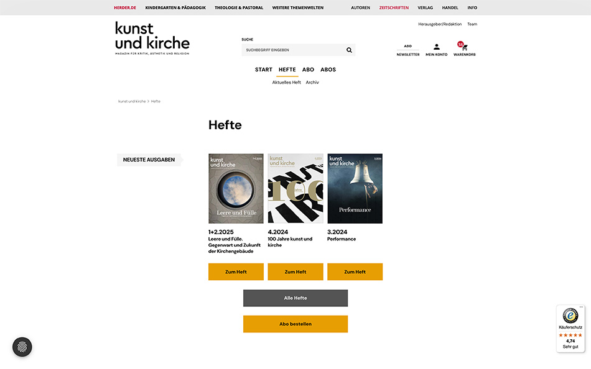Open the 100 Jahre cover thumbnail
The image size is (591, 369).
point(295,188)
